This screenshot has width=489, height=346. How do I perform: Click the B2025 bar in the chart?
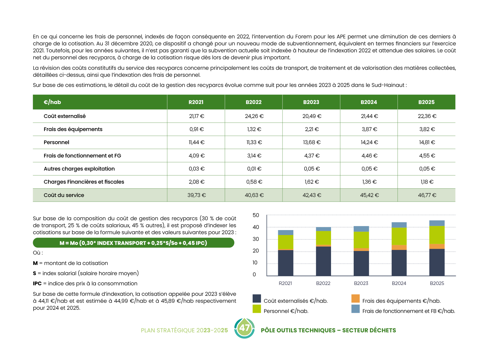coord(437,248)
